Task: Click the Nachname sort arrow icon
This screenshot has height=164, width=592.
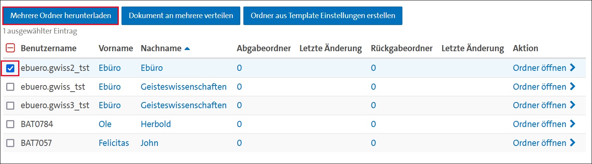Action: tap(187, 49)
